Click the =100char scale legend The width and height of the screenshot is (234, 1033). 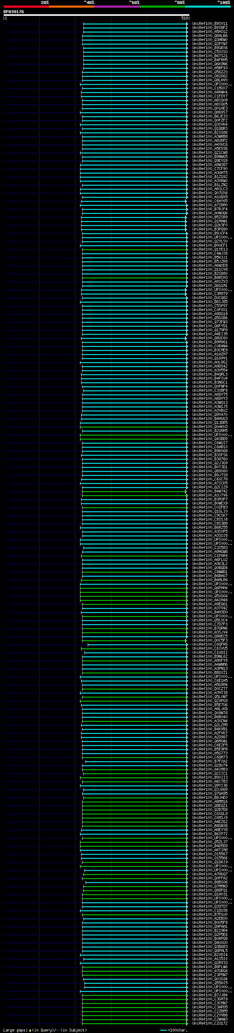coord(174,1030)
